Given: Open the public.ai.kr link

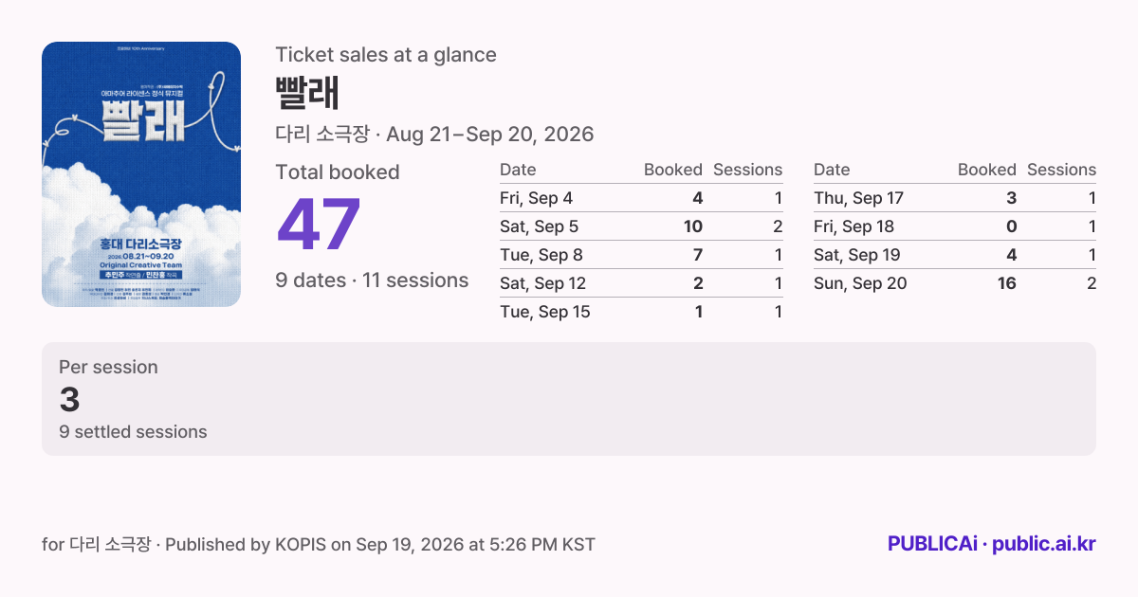Looking at the screenshot, I should (1044, 544).
